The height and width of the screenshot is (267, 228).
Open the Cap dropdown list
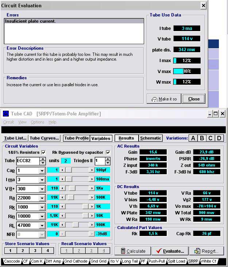point(42,171)
